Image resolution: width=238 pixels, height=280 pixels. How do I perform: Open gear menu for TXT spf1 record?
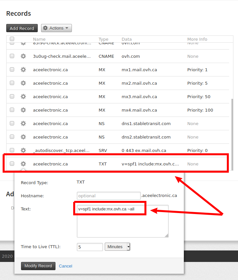click(23, 164)
